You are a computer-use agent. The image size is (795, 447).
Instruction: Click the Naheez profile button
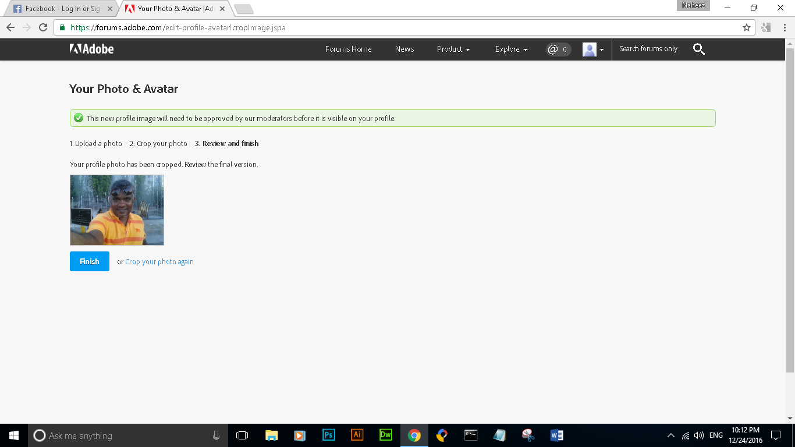tap(693, 5)
